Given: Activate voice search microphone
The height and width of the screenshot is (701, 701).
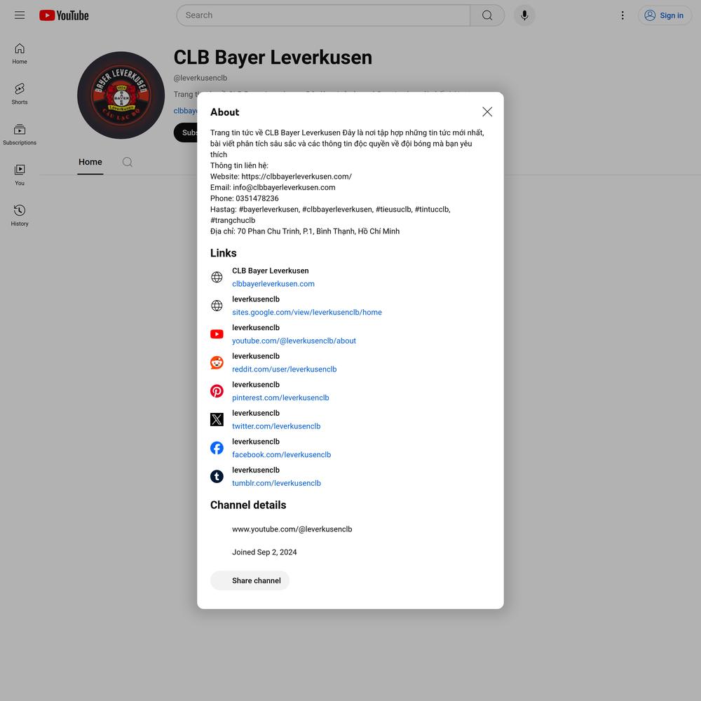Looking at the screenshot, I should 524,15.
